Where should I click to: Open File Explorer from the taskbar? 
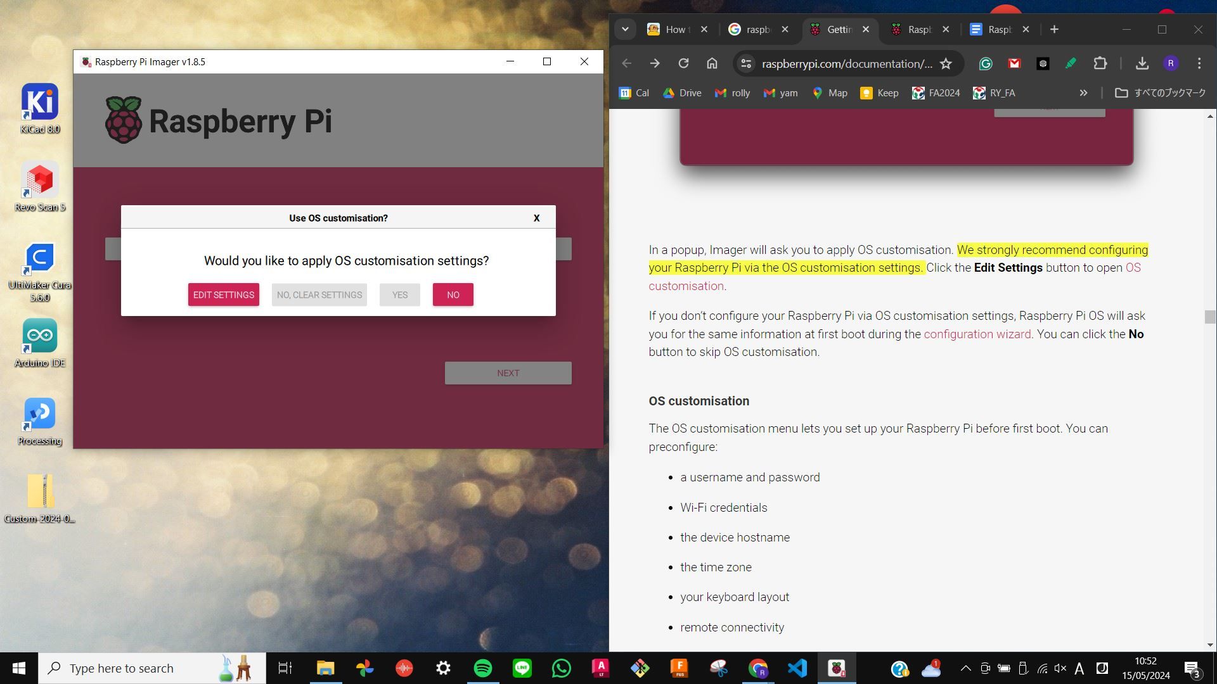(x=325, y=668)
